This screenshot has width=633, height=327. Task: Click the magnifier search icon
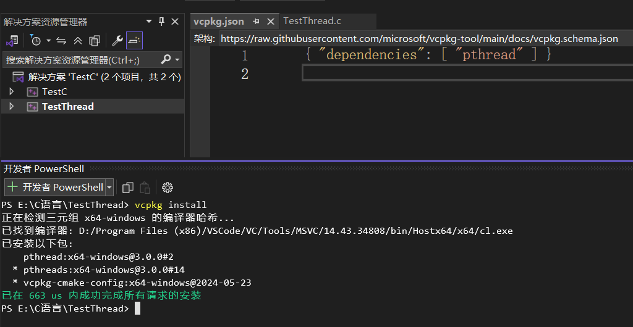(166, 60)
